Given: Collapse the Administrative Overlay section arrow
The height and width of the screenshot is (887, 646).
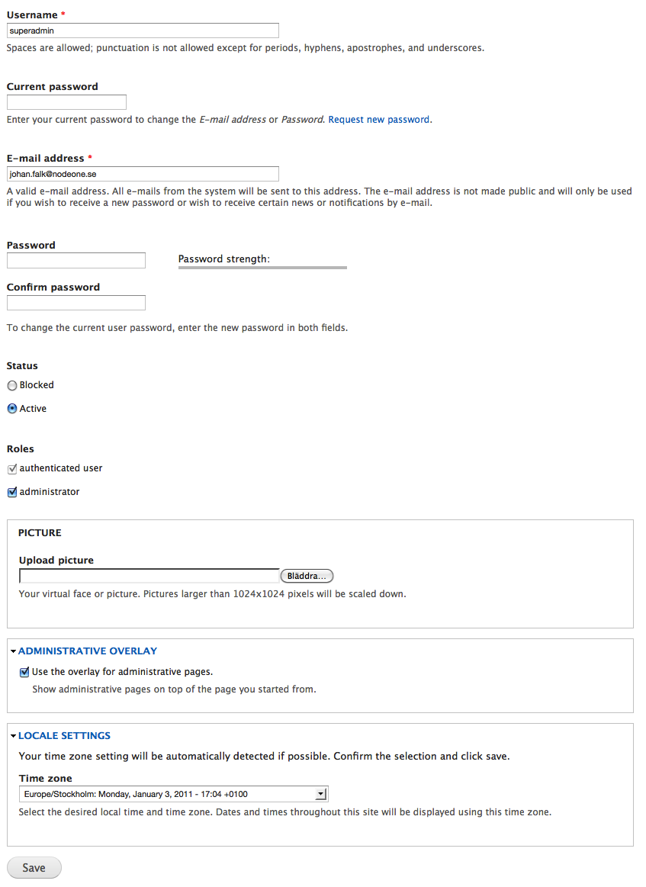Looking at the screenshot, I should (x=14, y=651).
